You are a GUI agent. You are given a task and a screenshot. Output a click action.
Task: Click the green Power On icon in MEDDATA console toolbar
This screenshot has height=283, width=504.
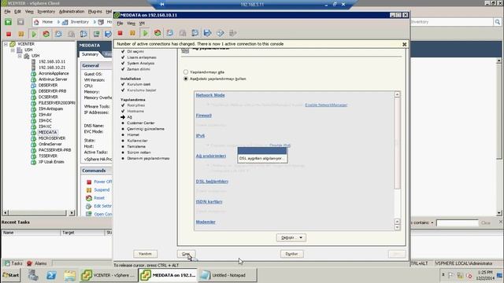click(145, 33)
